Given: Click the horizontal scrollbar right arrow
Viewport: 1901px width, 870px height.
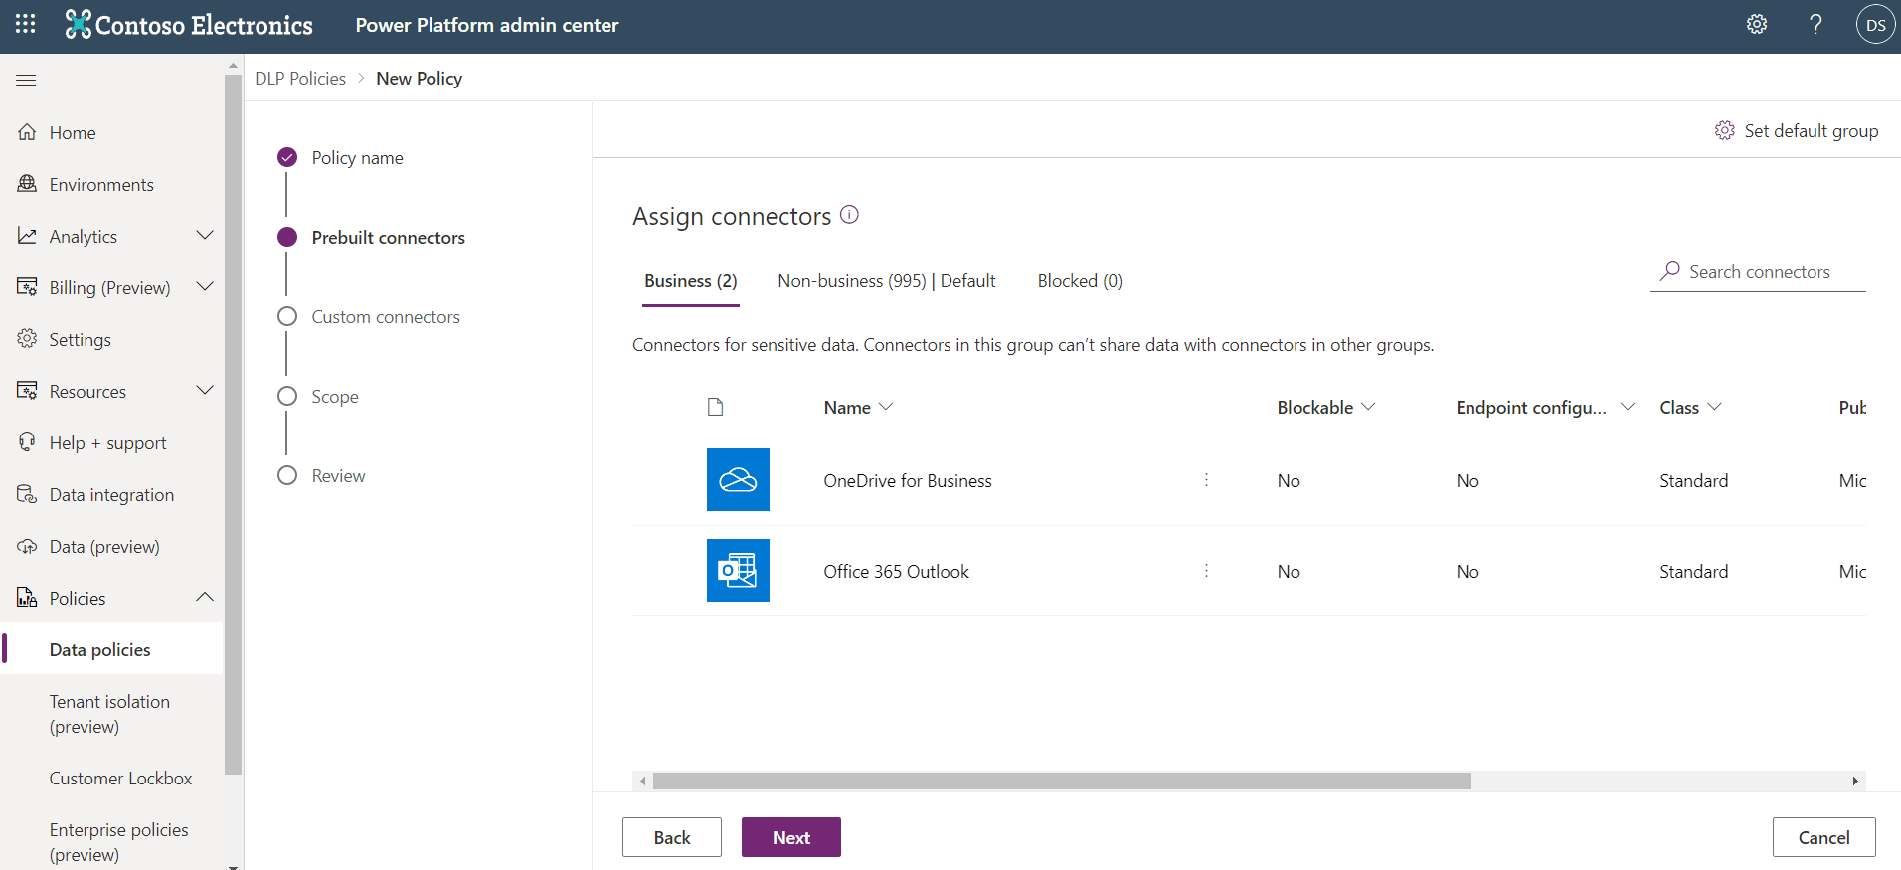Looking at the screenshot, I should pyautogui.click(x=1855, y=782).
